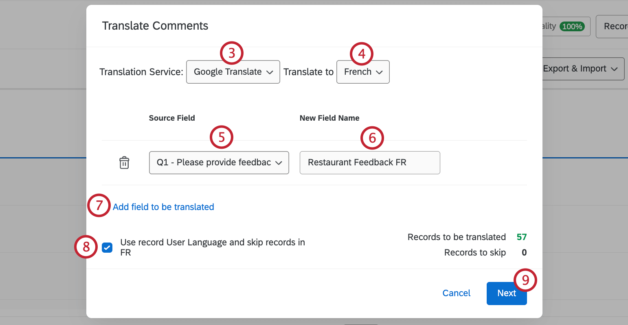Click the green 57 records count
Screen dimensions: 628x325
click(523, 237)
